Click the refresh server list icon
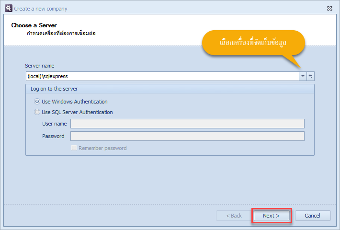The height and width of the screenshot is (230, 340). (310, 76)
